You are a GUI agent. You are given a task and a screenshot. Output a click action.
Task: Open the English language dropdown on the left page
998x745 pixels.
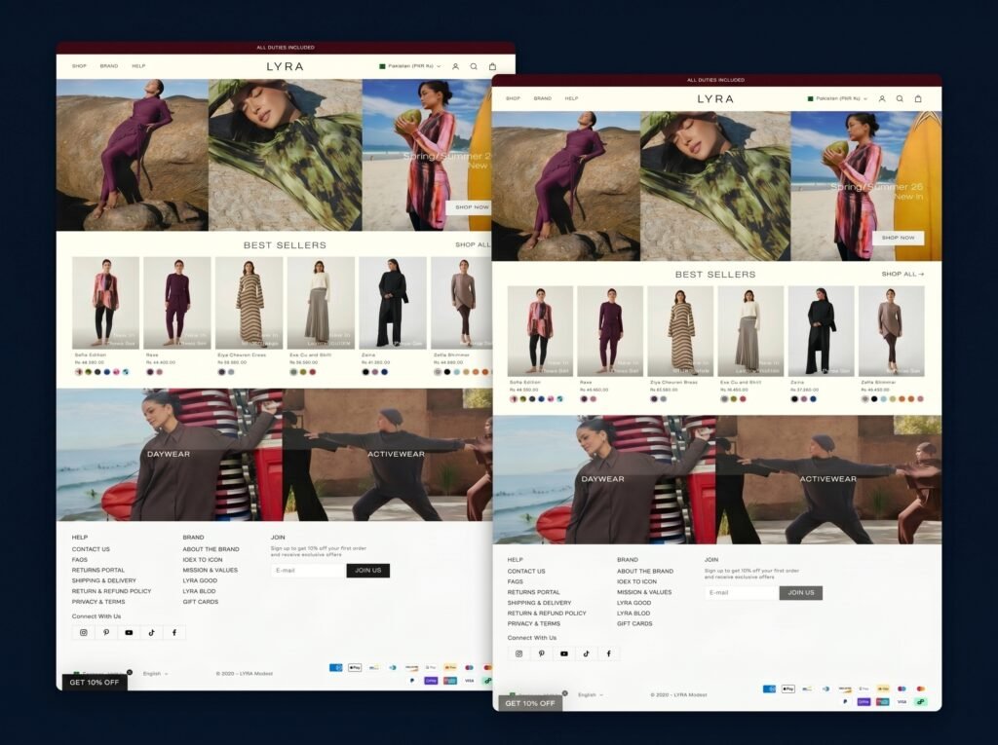pyautogui.click(x=155, y=673)
